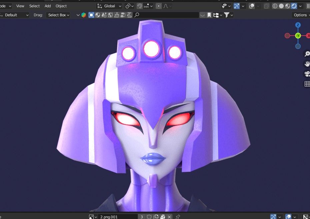Open the snapping options dropdown
The image size is (310, 219).
pyautogui.click(x=148, y=6)
